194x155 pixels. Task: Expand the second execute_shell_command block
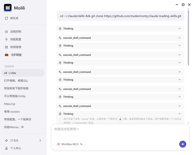120,55
